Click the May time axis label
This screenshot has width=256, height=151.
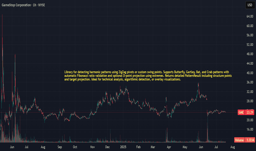point(185,147)
